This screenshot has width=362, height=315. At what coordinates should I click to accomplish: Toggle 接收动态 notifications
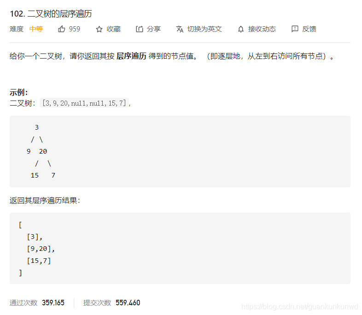pos(262,29)
